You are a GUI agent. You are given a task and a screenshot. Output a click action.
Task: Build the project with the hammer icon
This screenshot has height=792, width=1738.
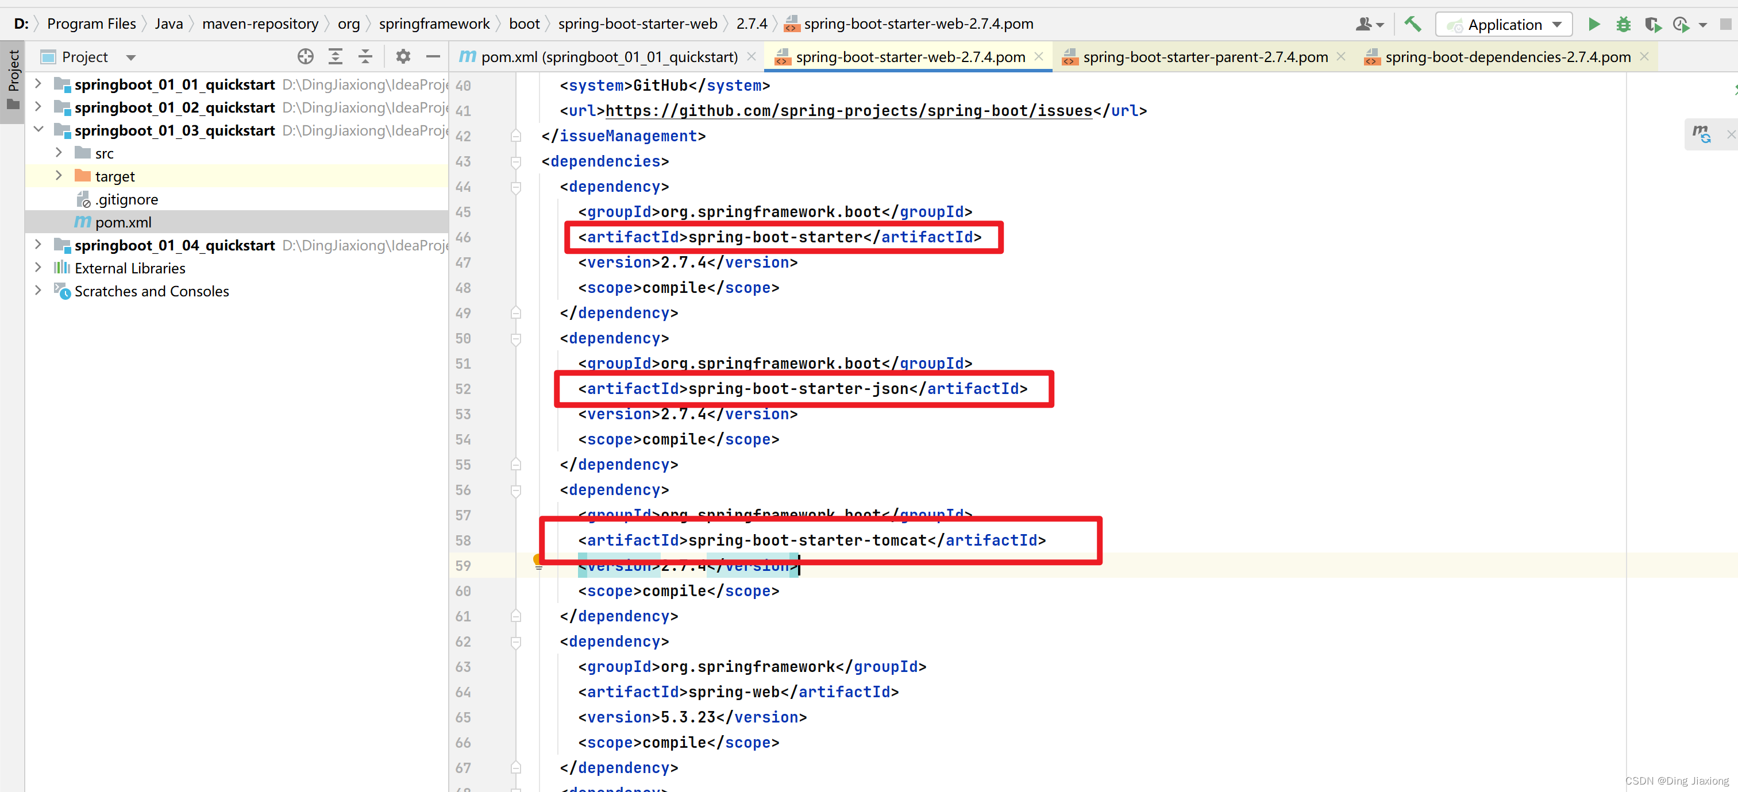point(1412,24)
